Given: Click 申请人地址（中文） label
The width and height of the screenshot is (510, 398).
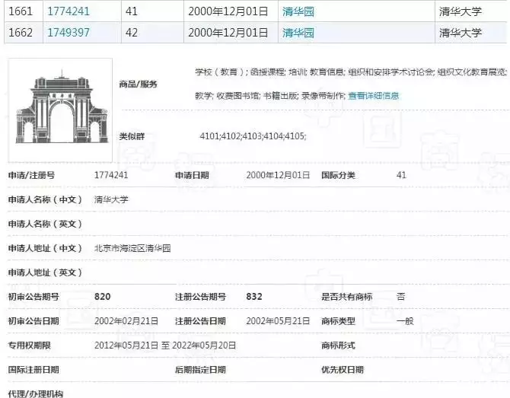Looking at the screenshot, I should [45, 248].
